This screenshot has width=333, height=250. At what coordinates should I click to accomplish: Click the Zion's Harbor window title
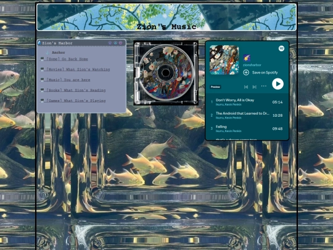(x=57, y=43)
